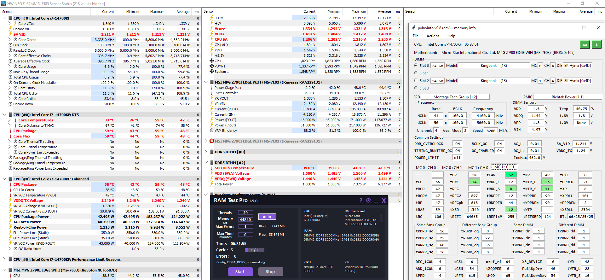Select the Slot 1 radio button
605x280 pixels.
(x=416, y=73)
